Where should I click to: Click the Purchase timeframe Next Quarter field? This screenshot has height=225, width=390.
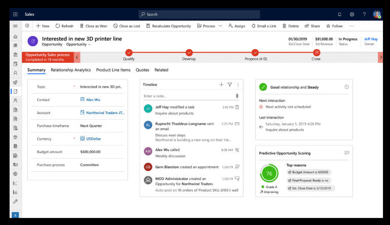coord(78,126)
